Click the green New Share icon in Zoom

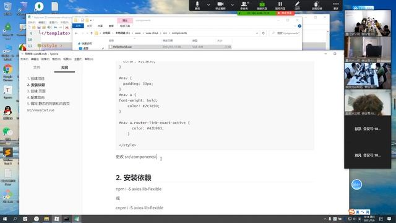(262, 6)
